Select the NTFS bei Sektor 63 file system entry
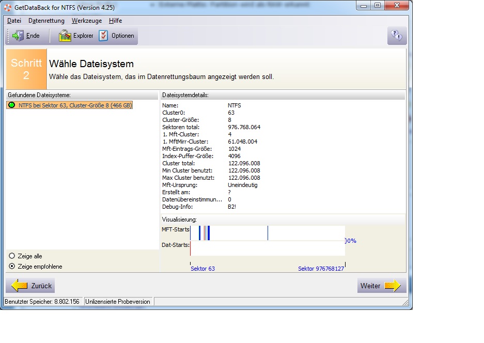Screen dimensions: 484x343 point(70,105)
